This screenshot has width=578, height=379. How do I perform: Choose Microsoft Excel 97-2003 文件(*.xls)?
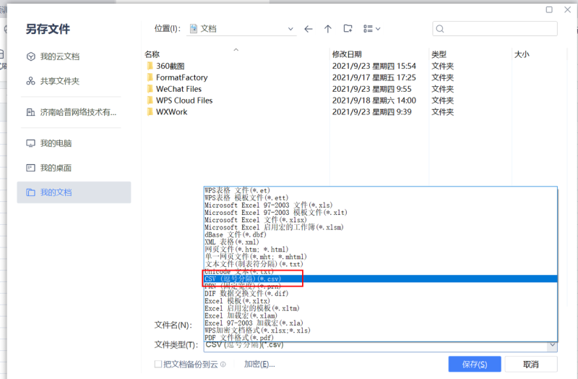(x=381, y=205)
